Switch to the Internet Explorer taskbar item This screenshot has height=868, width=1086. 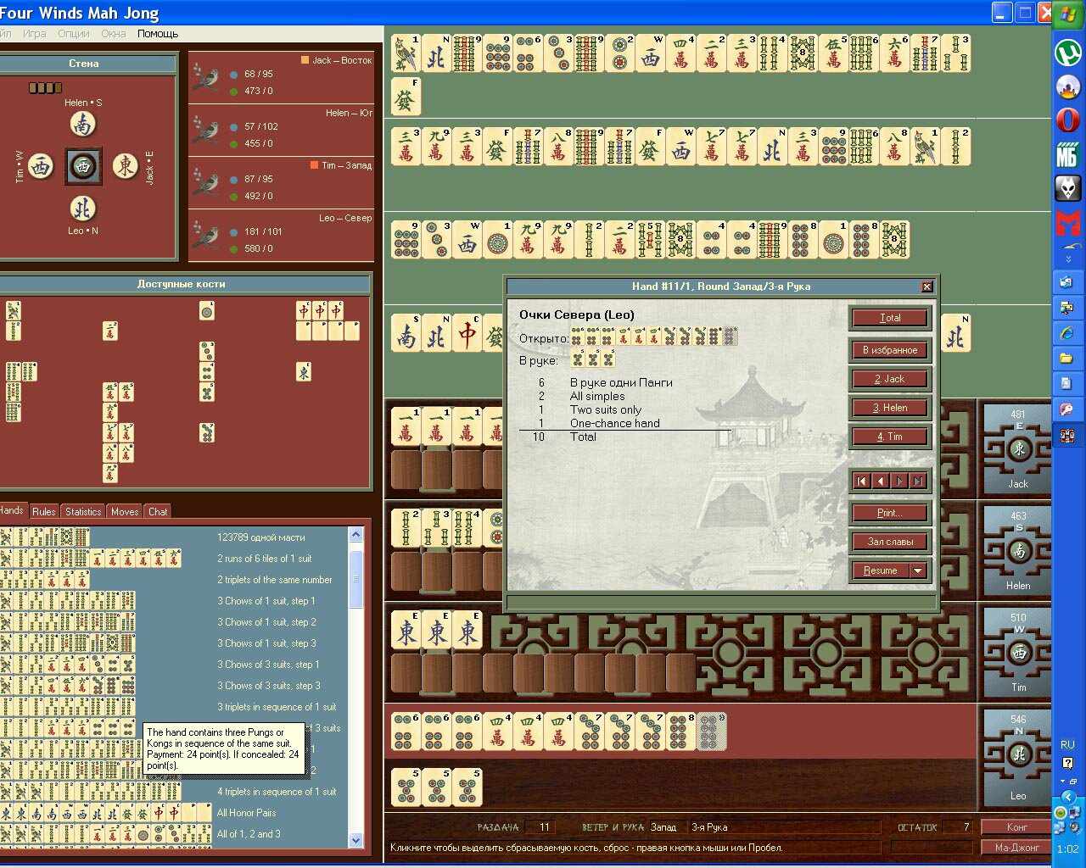pyautogui.click(x=1067, y=333)
